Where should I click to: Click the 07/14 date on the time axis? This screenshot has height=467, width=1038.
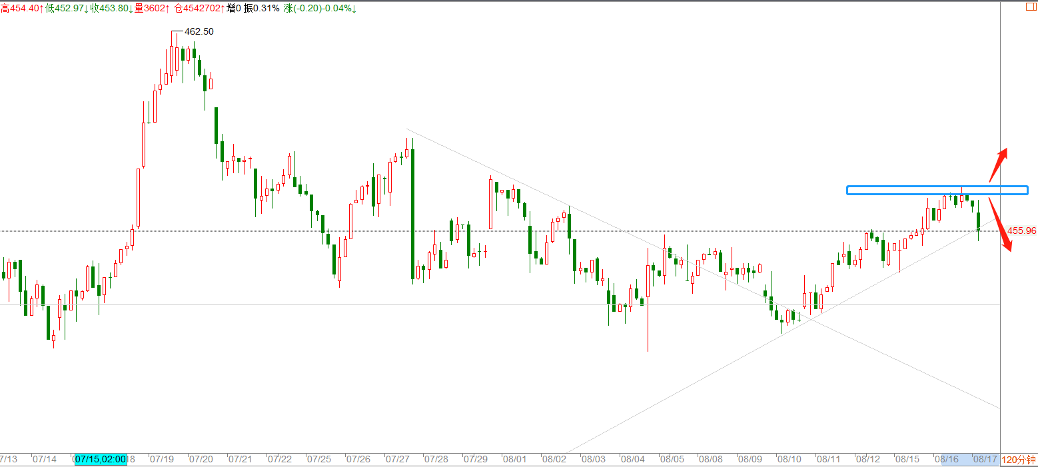[x=44, y=460]
